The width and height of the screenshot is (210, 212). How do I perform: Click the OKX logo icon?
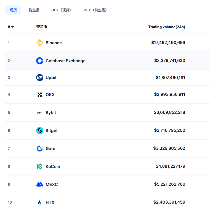[40, 95]
